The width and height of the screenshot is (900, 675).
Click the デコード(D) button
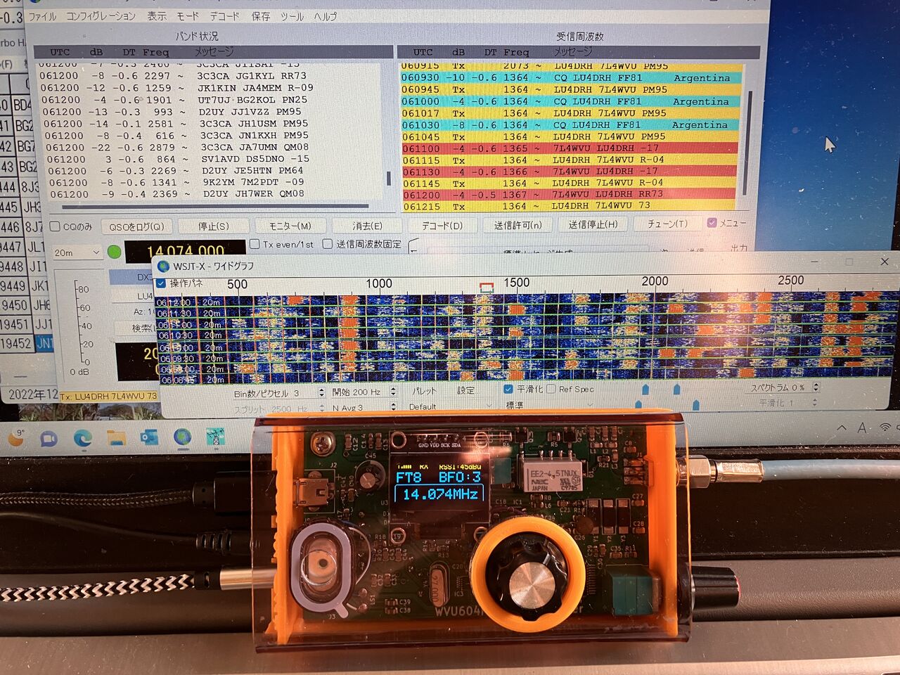click(x=442, y=226)
